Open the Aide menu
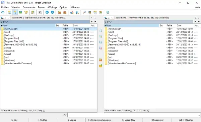201x122 pixels. (197, 7)
